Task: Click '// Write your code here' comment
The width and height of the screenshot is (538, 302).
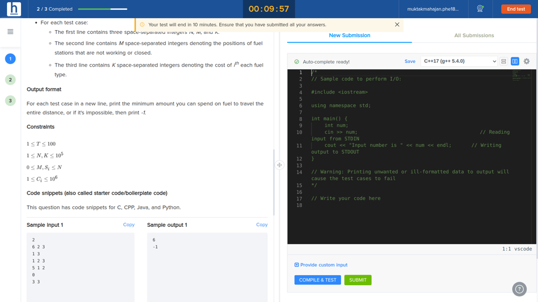Action: pyautogui.click(x=345, y=198)
